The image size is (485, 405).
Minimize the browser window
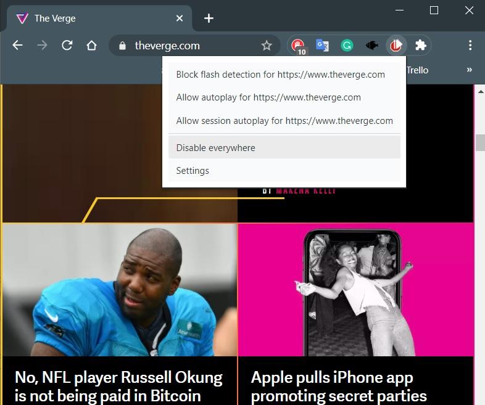[399, 10]
